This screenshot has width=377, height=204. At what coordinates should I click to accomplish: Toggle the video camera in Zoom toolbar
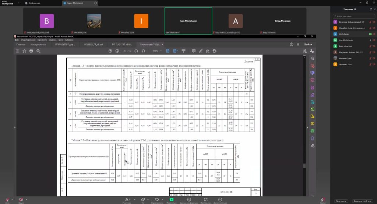pos(21,199)
